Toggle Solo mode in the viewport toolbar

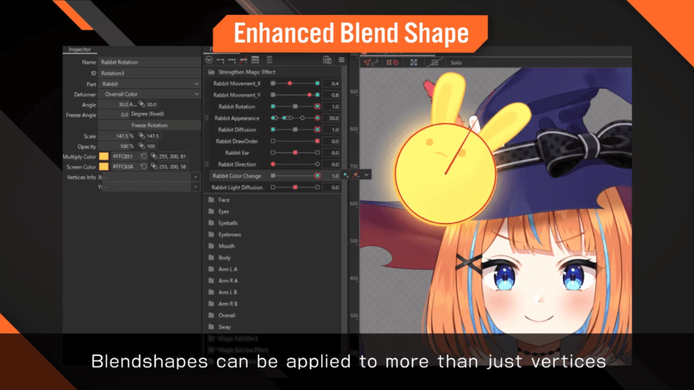(456, 62)
